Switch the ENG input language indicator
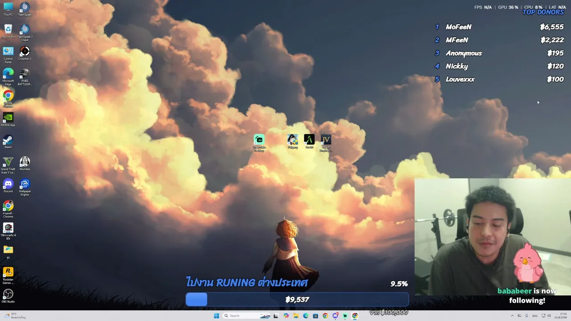The height and width of the screenshot is (321, 571). [535, 316]
